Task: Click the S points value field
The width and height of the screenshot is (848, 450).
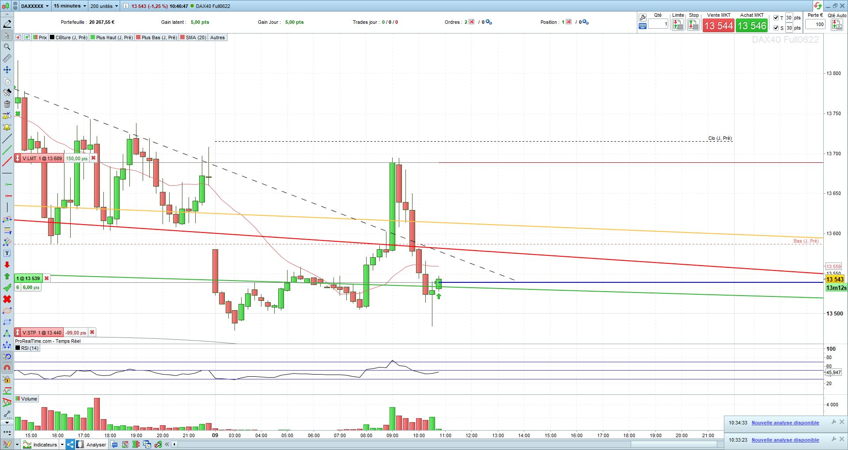Action: click(789, 28)
